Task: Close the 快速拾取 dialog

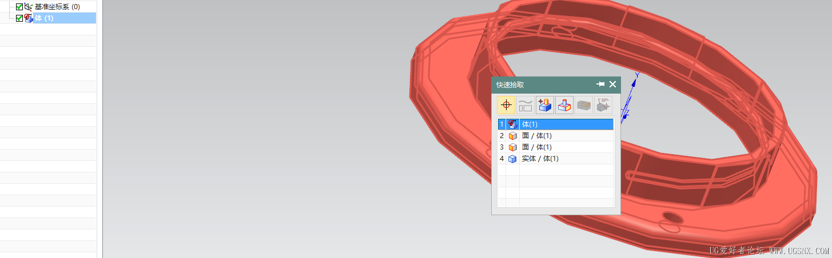Action: coord(613,84)
